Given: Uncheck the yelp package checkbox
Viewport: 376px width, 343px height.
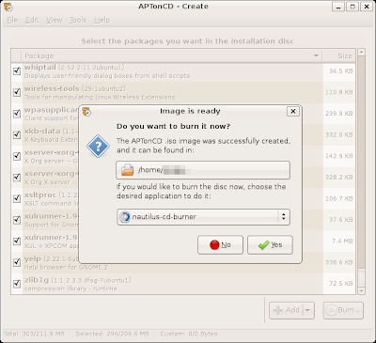Looking at the screenshot, I should [17, 262].
